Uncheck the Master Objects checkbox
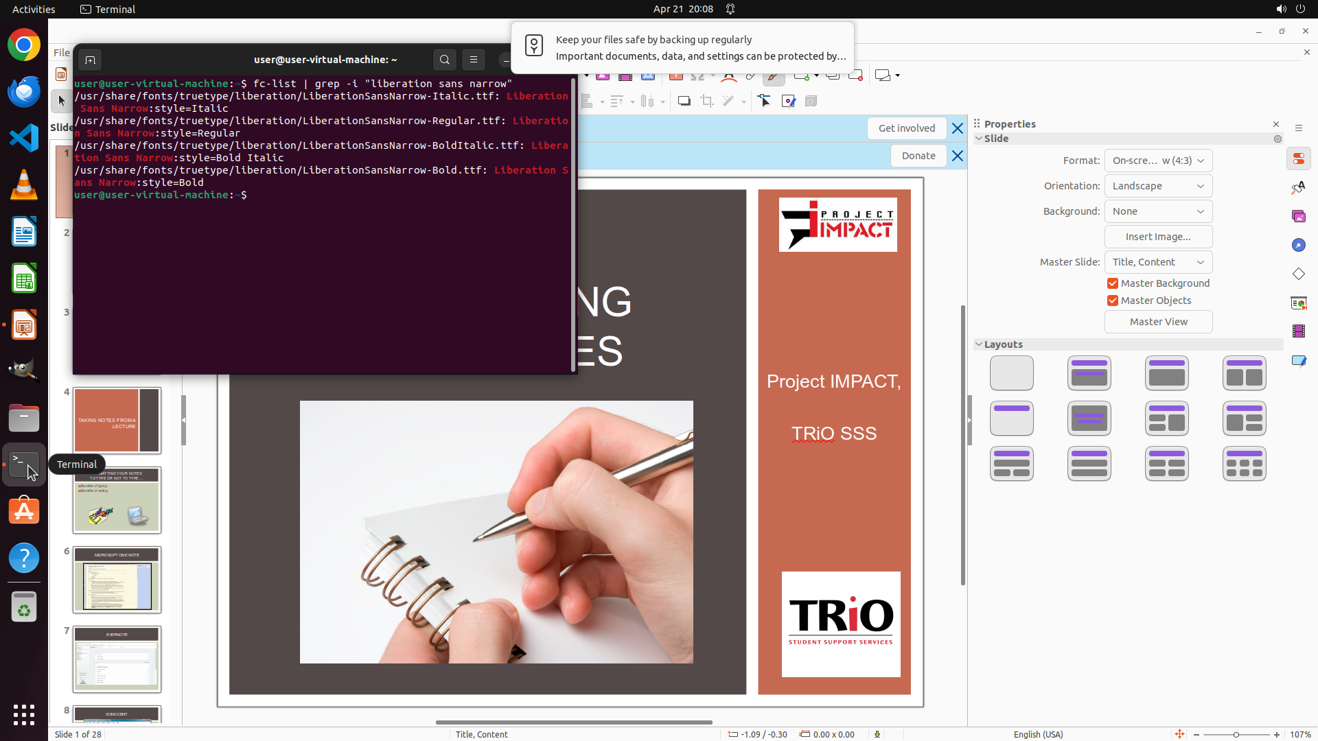Viewport: 1318px width, 741px height. click(x=1113, y=301)
